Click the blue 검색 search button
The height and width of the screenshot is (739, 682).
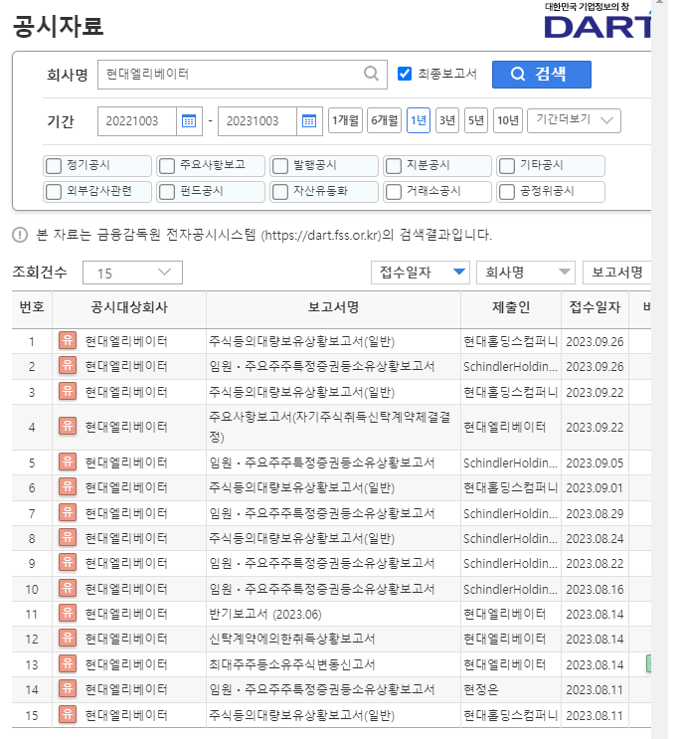pos(542,74)
